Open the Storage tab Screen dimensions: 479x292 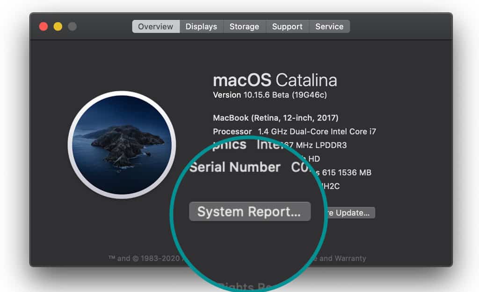(x=244, y=27)
